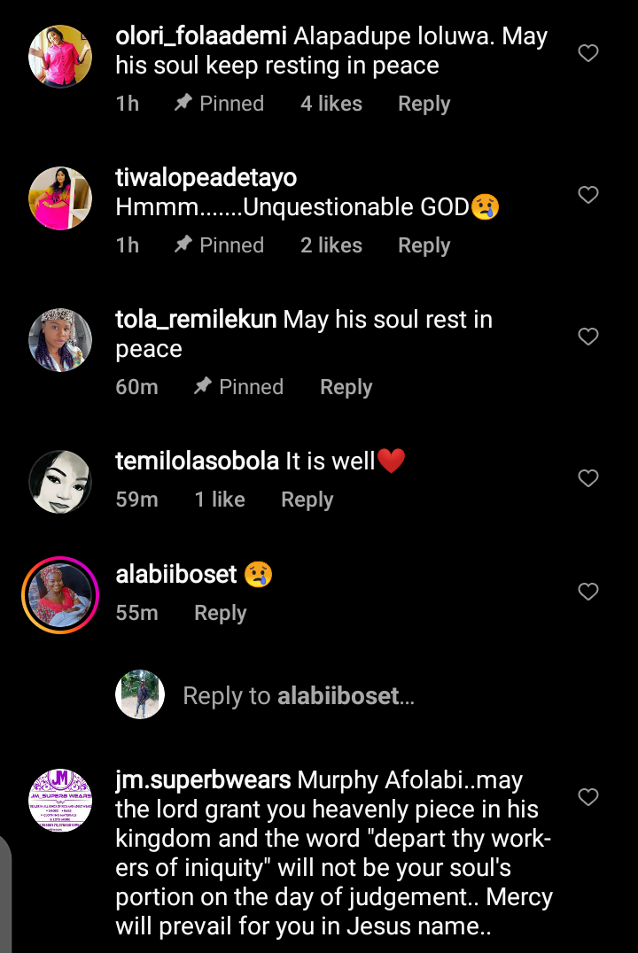
Task: Reply to temilolasobola's comment
Action: [307, 500]
